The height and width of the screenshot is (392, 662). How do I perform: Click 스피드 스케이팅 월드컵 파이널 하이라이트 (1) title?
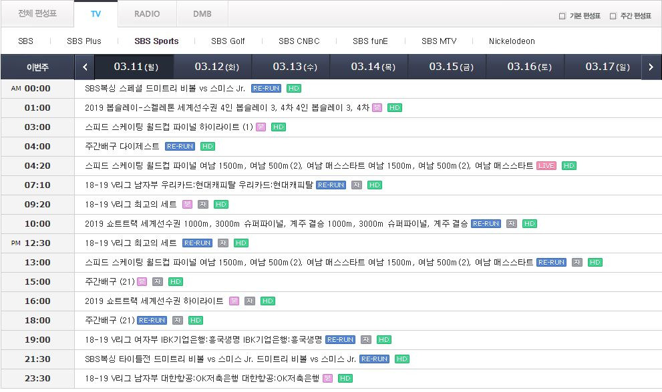(169, 127)
